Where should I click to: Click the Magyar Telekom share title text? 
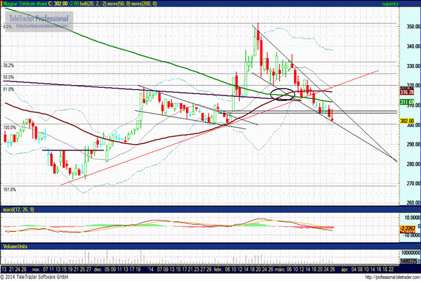(25, 4)
